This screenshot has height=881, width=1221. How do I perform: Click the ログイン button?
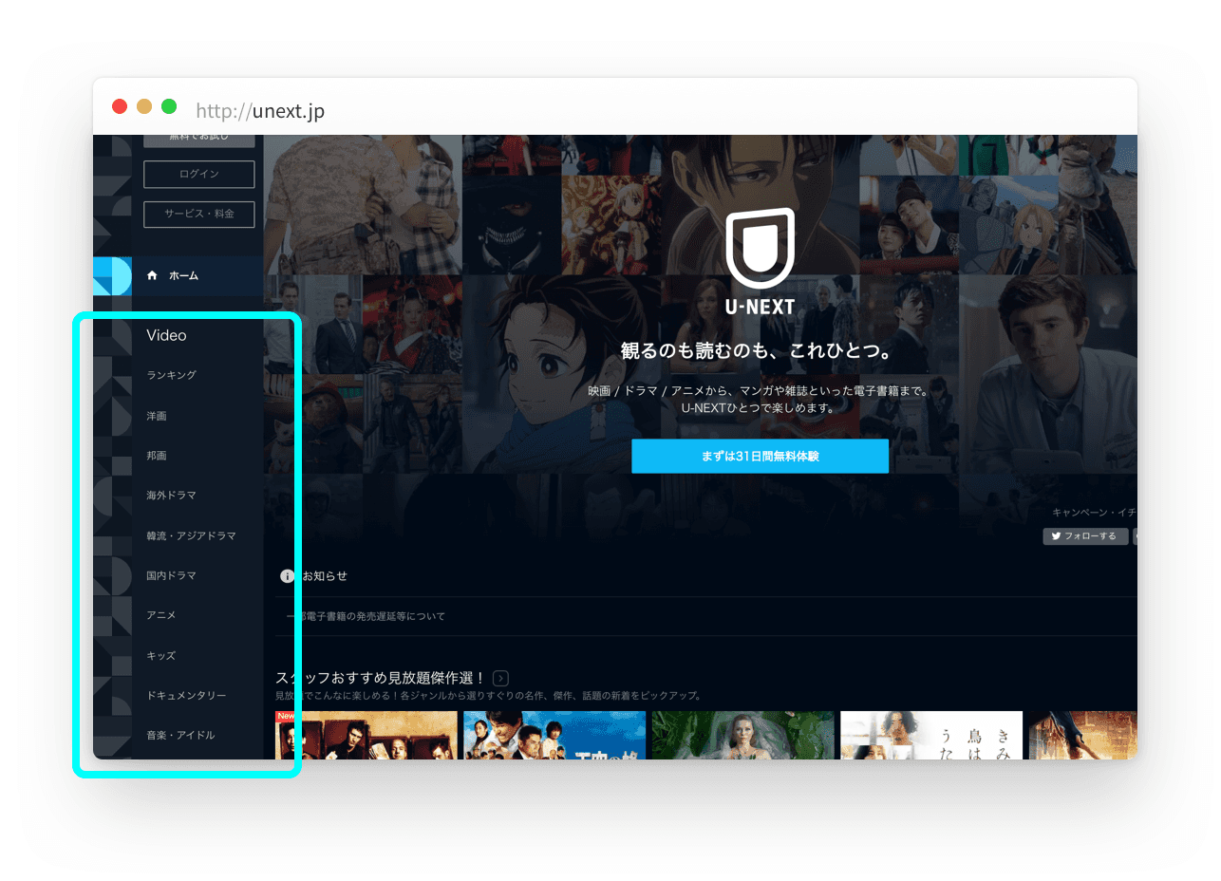point(199,175)
